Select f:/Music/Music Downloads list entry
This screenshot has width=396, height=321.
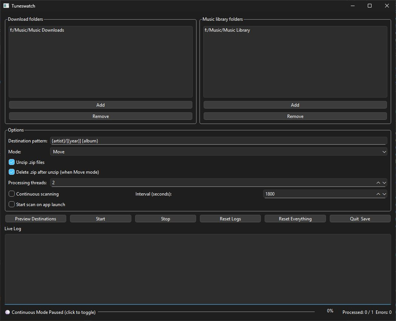click(37, 30)
